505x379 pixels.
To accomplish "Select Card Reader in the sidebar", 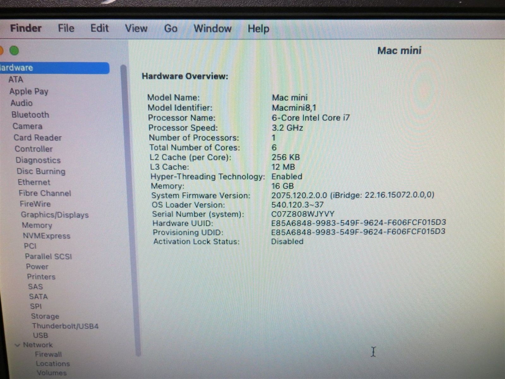I will (38, 137).
